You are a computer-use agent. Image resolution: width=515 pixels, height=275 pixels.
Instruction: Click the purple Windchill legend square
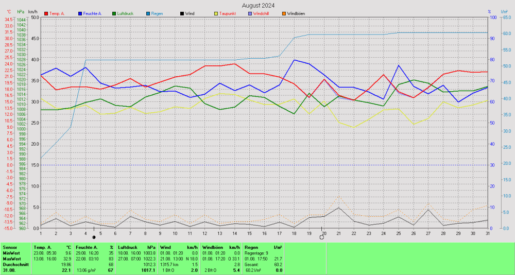[x=249, y=13]
